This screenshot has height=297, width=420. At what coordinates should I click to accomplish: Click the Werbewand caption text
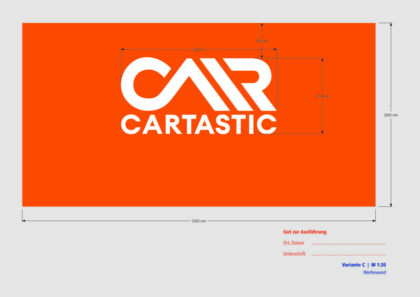click(x=374, y=272)
